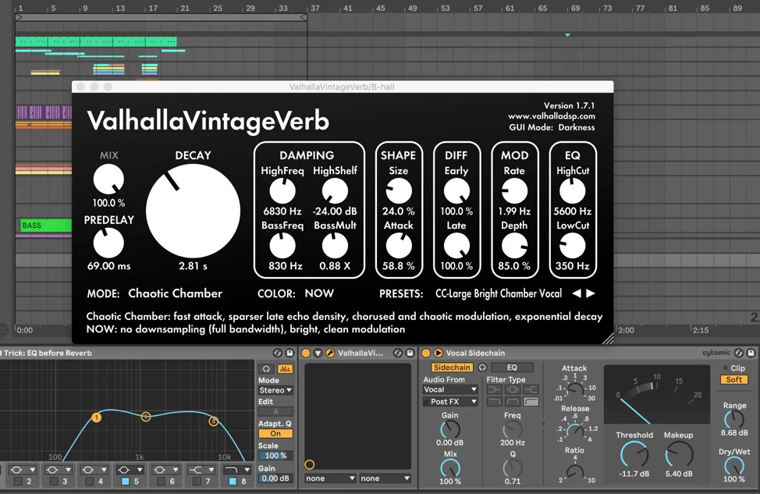Open EQ Mode Stereo dropdown
The width and height of the screenshot is (760, 494).
pos(275,390)
